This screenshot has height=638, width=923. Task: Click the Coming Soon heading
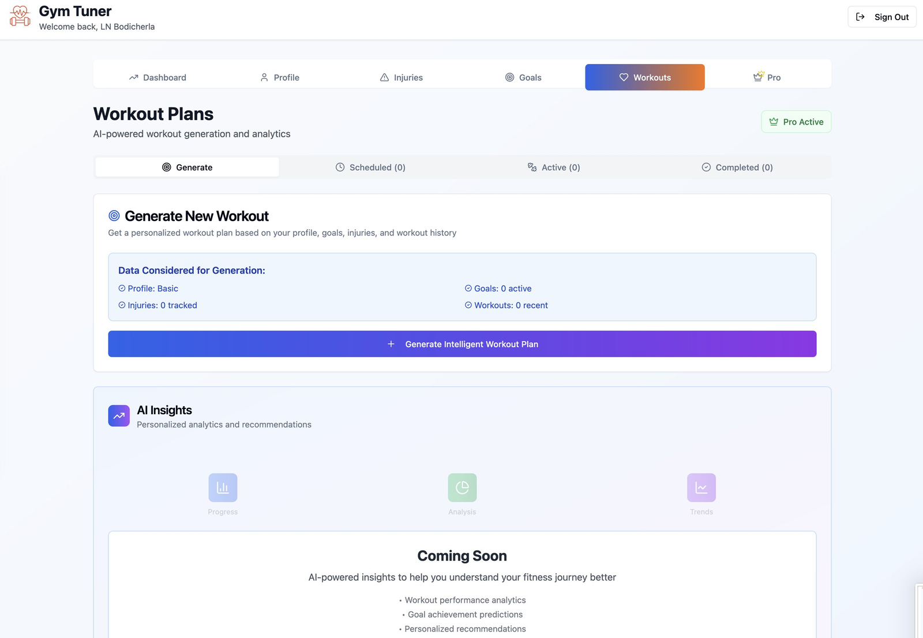tap(462, 556)
